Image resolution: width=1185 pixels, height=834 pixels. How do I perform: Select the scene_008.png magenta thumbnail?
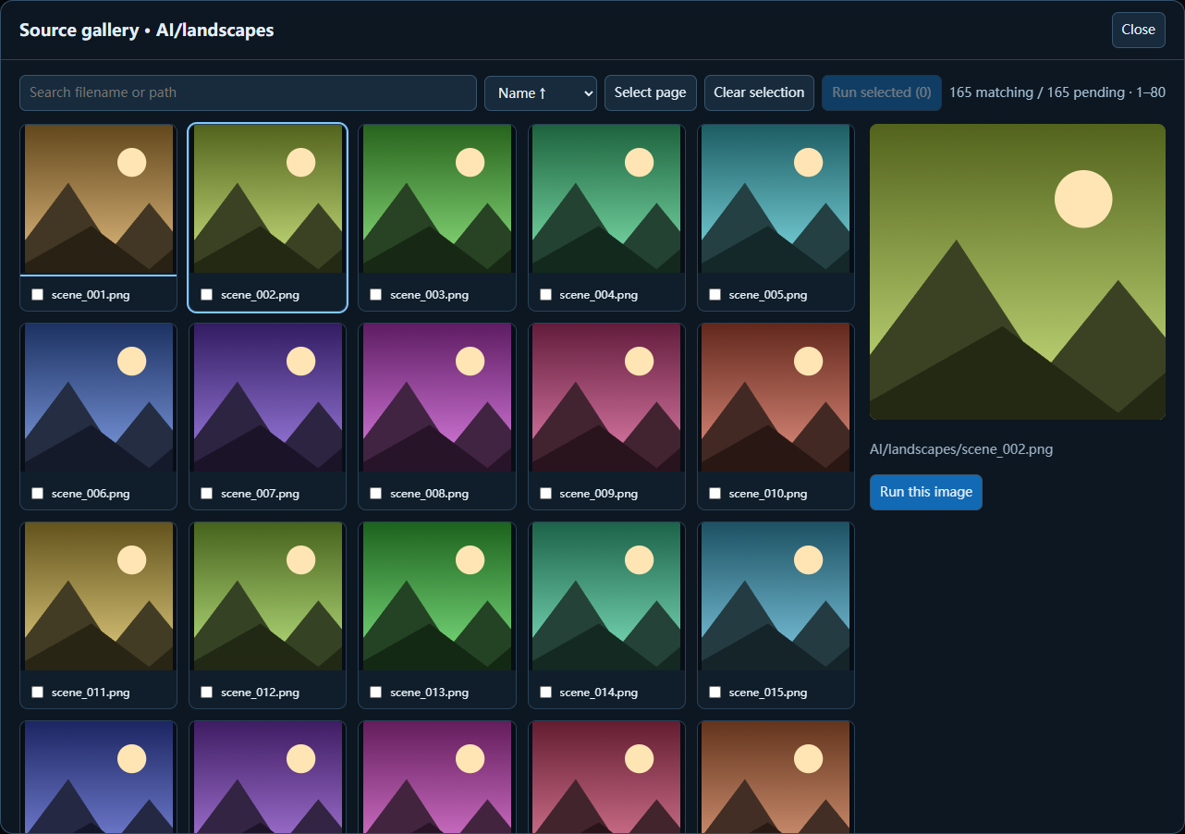pos(437,398)
